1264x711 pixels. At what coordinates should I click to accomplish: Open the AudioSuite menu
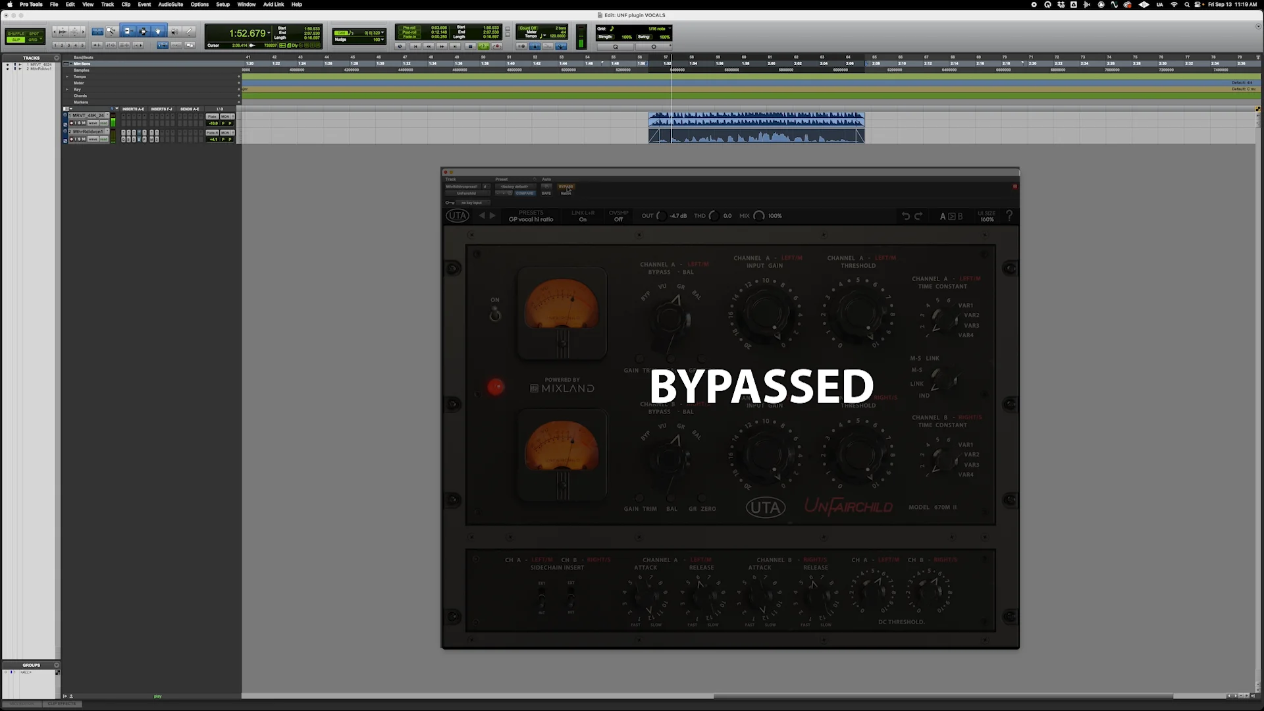[x=171, y=5]
